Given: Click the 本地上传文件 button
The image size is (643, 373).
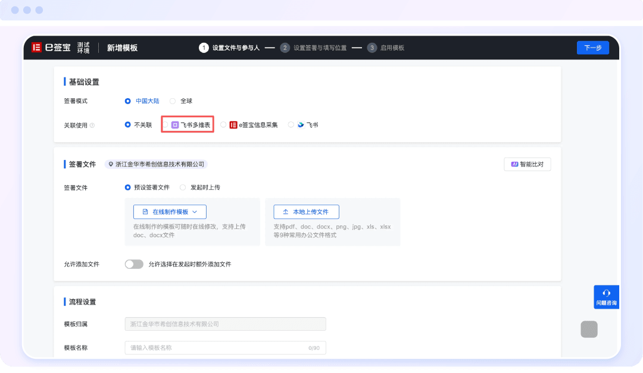Looking at the screenshot, I should click(307, 212).
